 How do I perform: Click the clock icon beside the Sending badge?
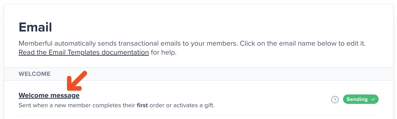(335, 100)
